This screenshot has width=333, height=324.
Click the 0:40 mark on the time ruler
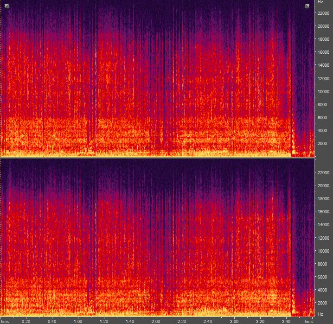tap(52, 321)
